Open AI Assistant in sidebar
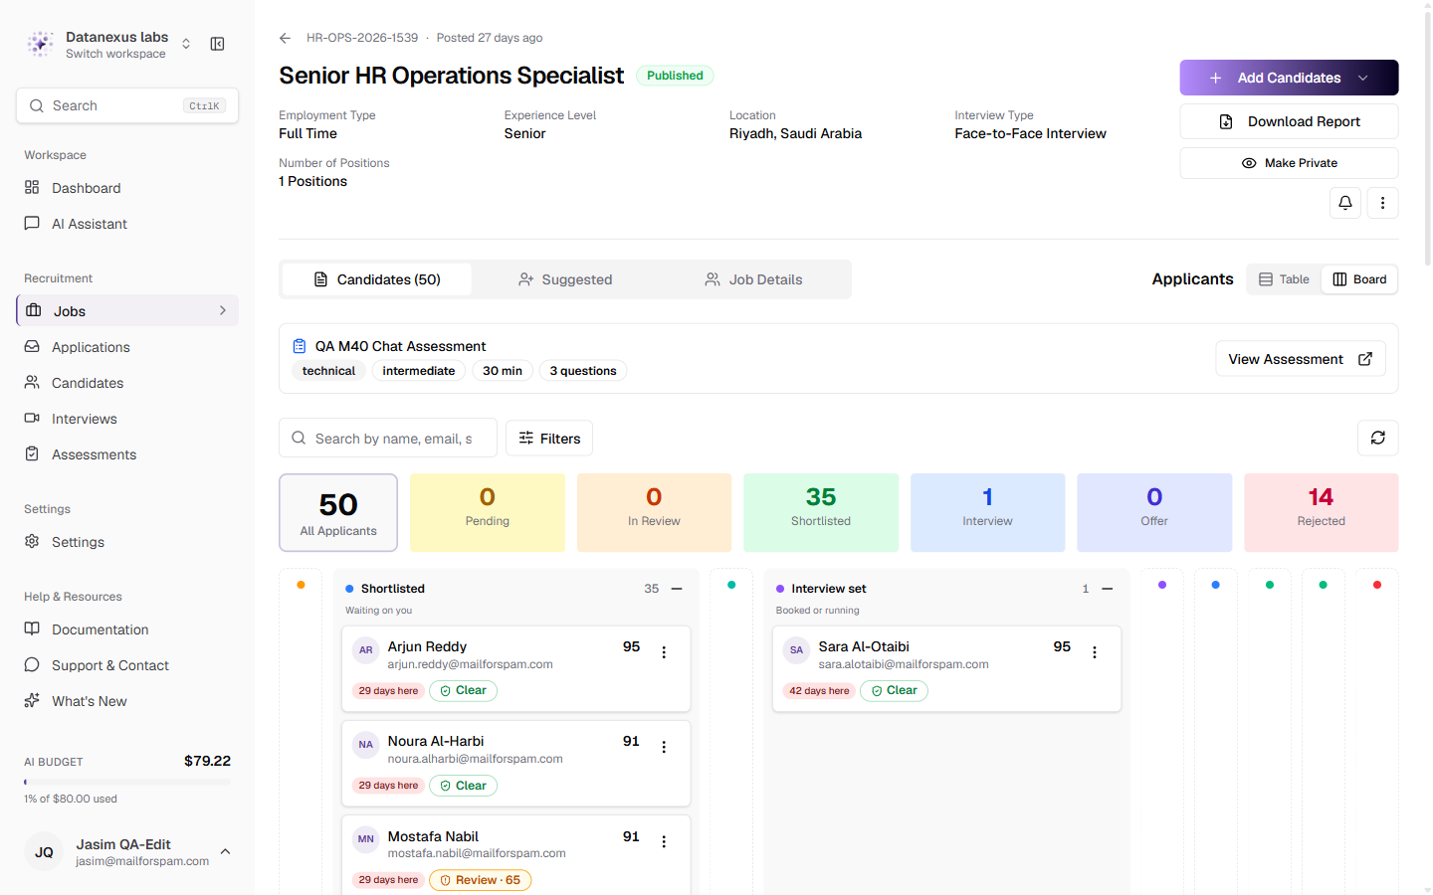1433x895 pixels. (x=127, y=224)
